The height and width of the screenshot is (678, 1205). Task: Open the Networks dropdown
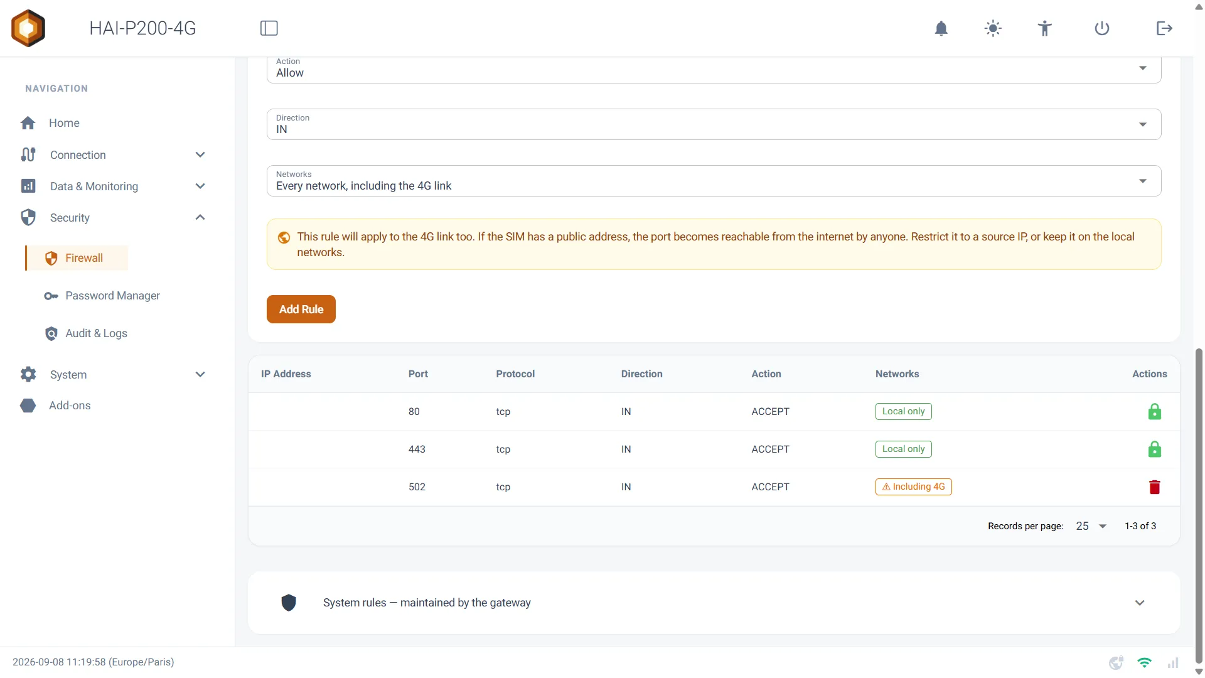click(x=714, y=181)
